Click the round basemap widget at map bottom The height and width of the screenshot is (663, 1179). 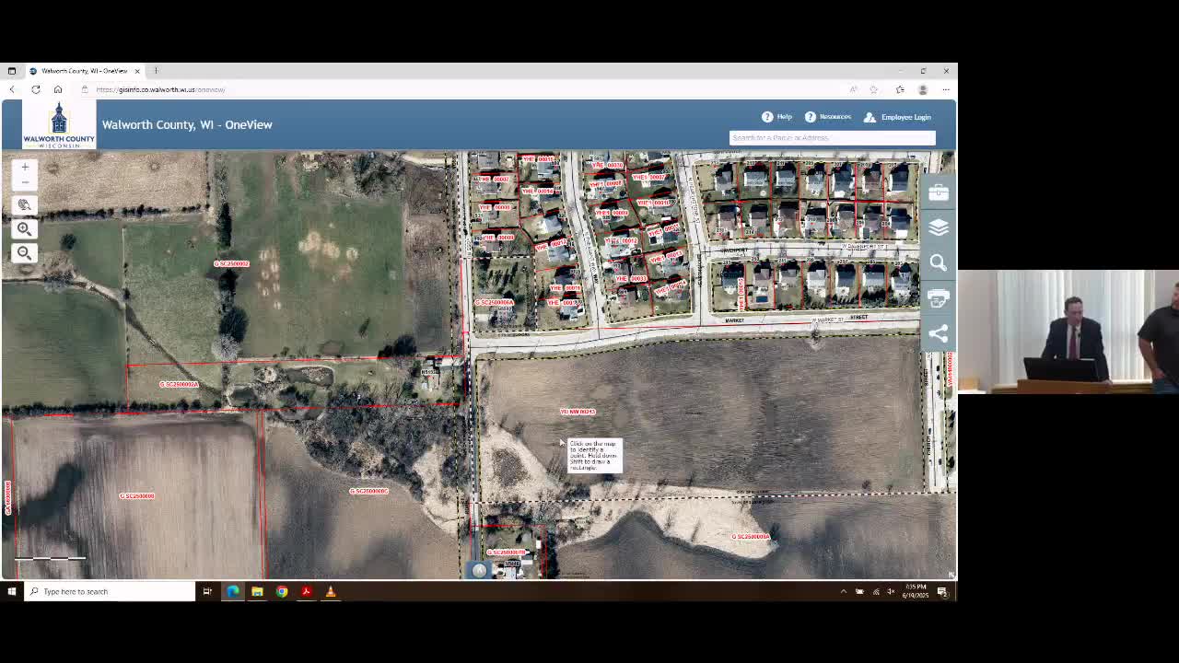click(479, 571)
